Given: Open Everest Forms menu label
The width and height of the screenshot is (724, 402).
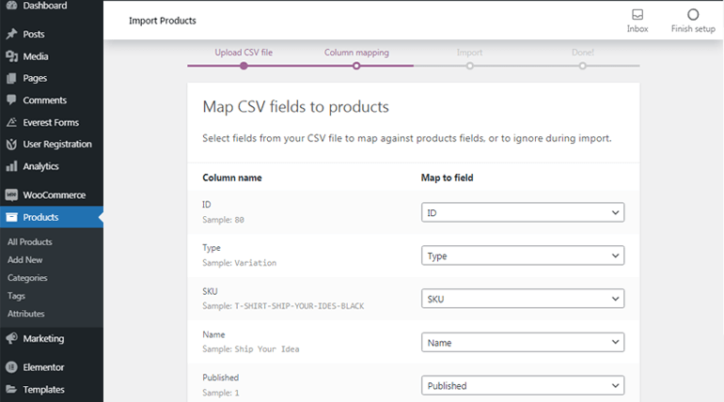Looking at the screenshot, I should [51, 122].
